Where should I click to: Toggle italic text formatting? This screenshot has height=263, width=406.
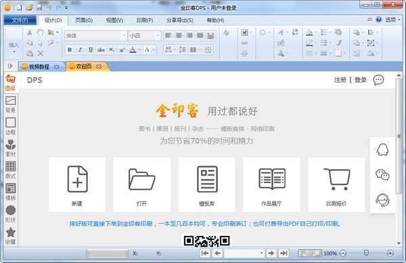coord(80,49)
